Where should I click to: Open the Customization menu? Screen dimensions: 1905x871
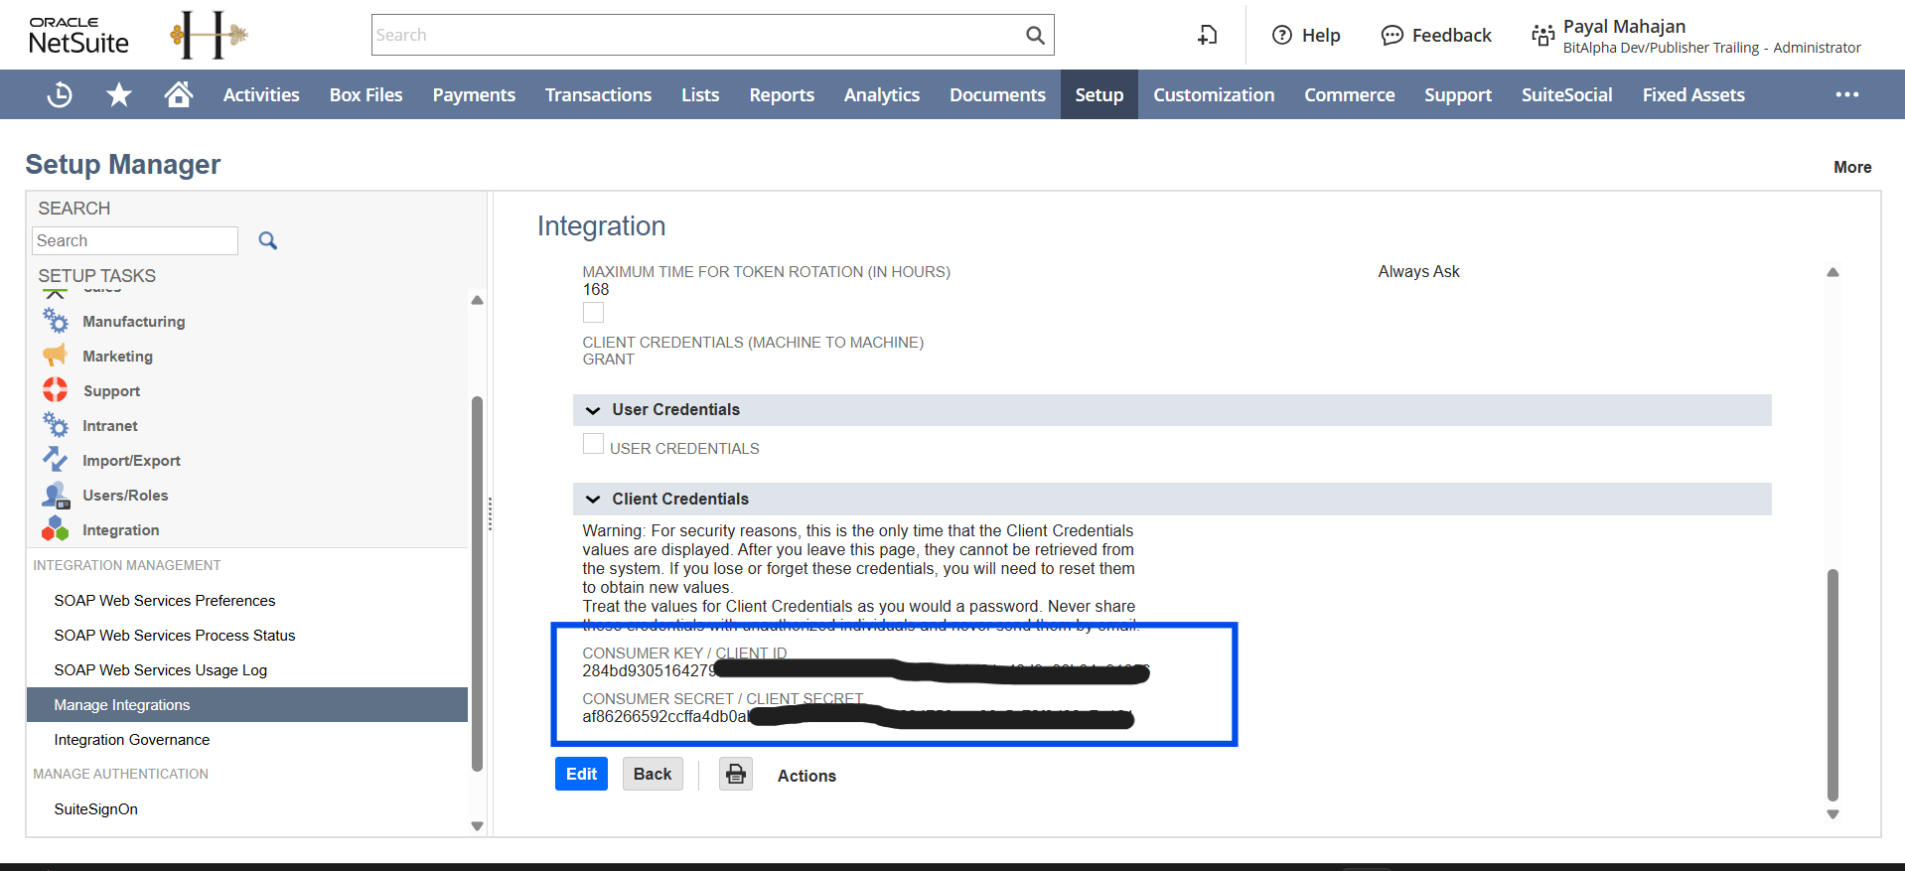click(x=1214, y=95)
